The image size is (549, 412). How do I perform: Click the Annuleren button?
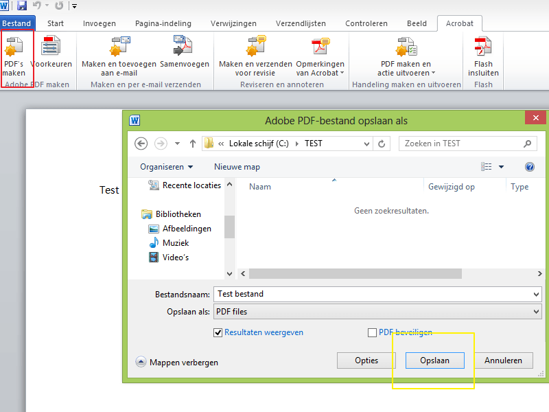[x=503, y=360]
